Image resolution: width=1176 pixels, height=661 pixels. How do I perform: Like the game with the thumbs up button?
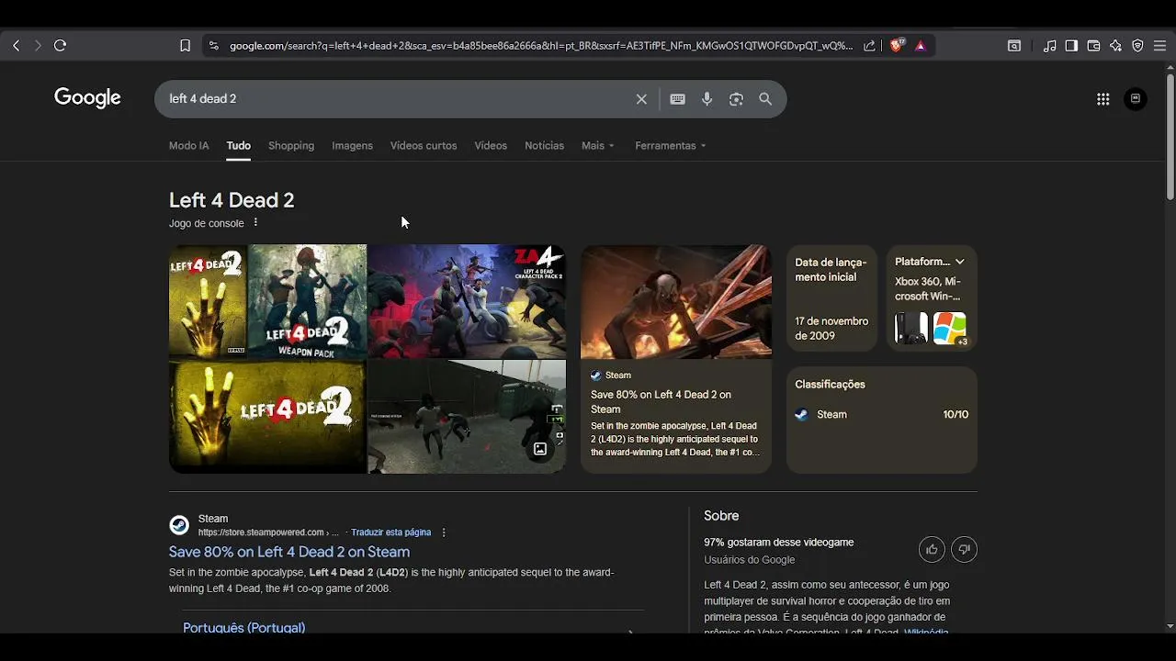[932, 550]
